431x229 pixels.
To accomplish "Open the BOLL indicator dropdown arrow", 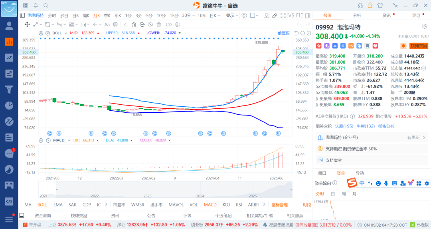I will [x=66, y=33].
